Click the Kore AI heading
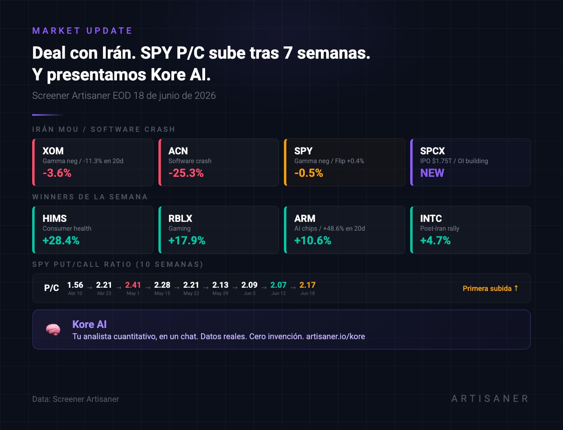 pos(89,324)
